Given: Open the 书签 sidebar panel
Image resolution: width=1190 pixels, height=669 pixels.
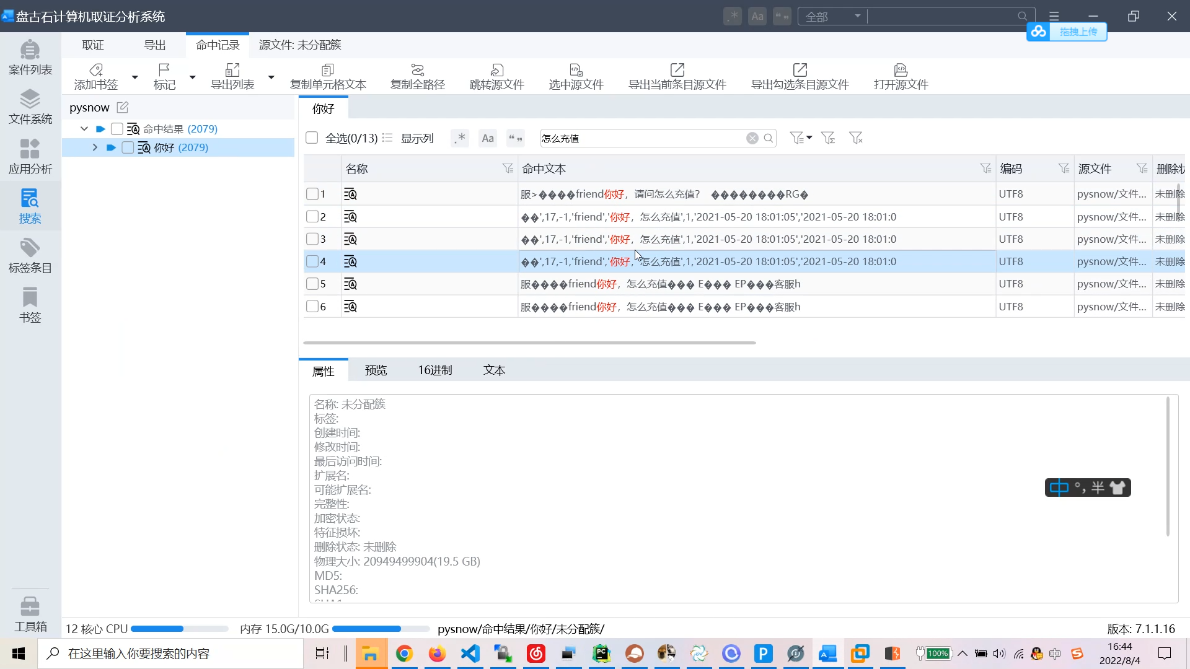Looking at the screenshot, I should point(30,304).
